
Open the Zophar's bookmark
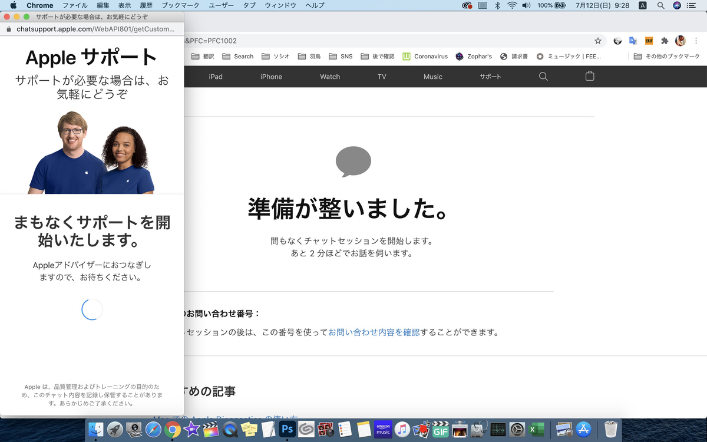click(474, 57)
